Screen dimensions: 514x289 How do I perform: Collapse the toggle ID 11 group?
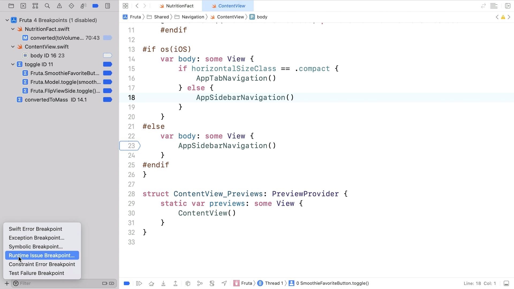point(13,64)
